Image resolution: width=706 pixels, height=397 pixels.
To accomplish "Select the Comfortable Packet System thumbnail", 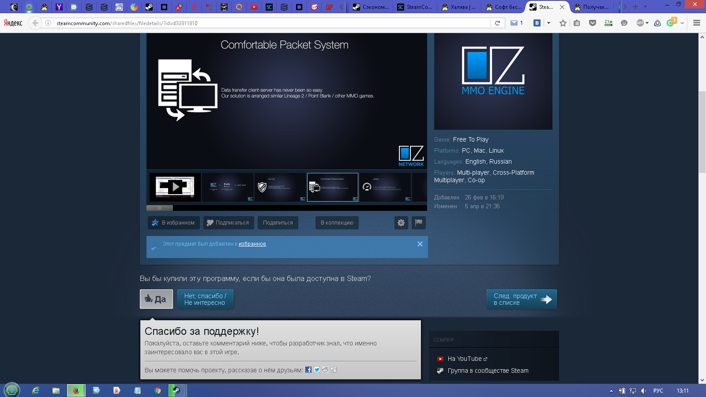I will coord(333,187).
